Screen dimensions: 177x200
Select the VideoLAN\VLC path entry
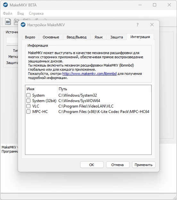click(x=86, y=106)
